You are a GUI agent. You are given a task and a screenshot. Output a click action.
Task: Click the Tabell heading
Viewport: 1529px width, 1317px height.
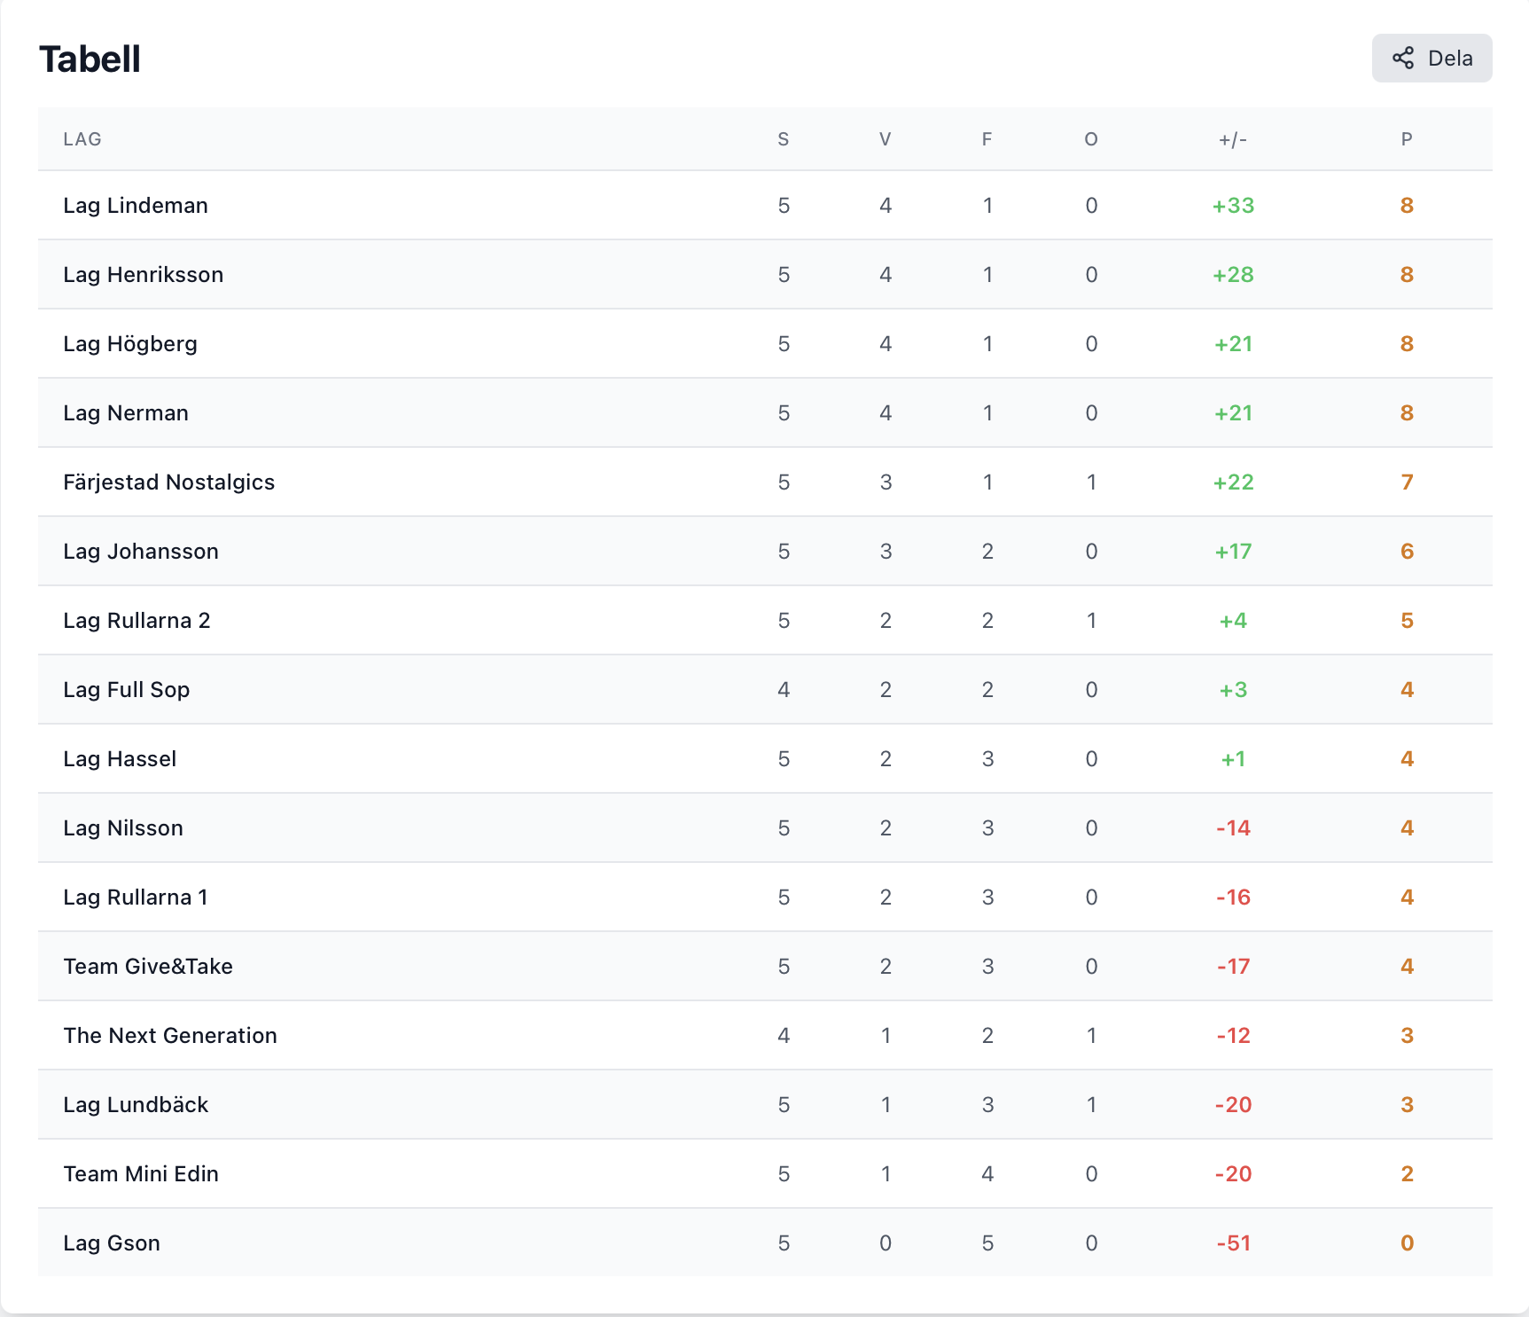click(x=90, y=59)
